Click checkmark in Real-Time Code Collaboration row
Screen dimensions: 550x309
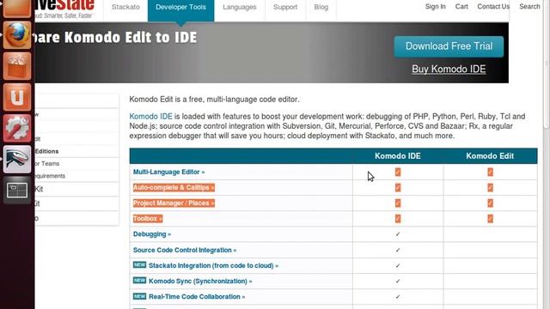click(x=397, y=297)
